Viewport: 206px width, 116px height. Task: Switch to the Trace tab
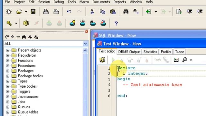pos(180,52)
